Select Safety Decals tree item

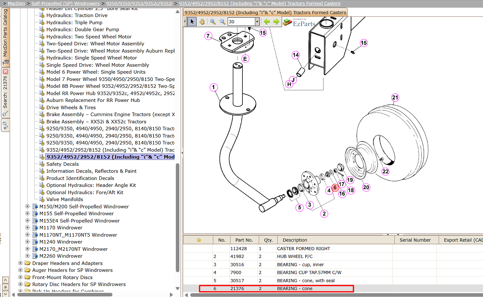pyautogui.click(x=62, y=164)
